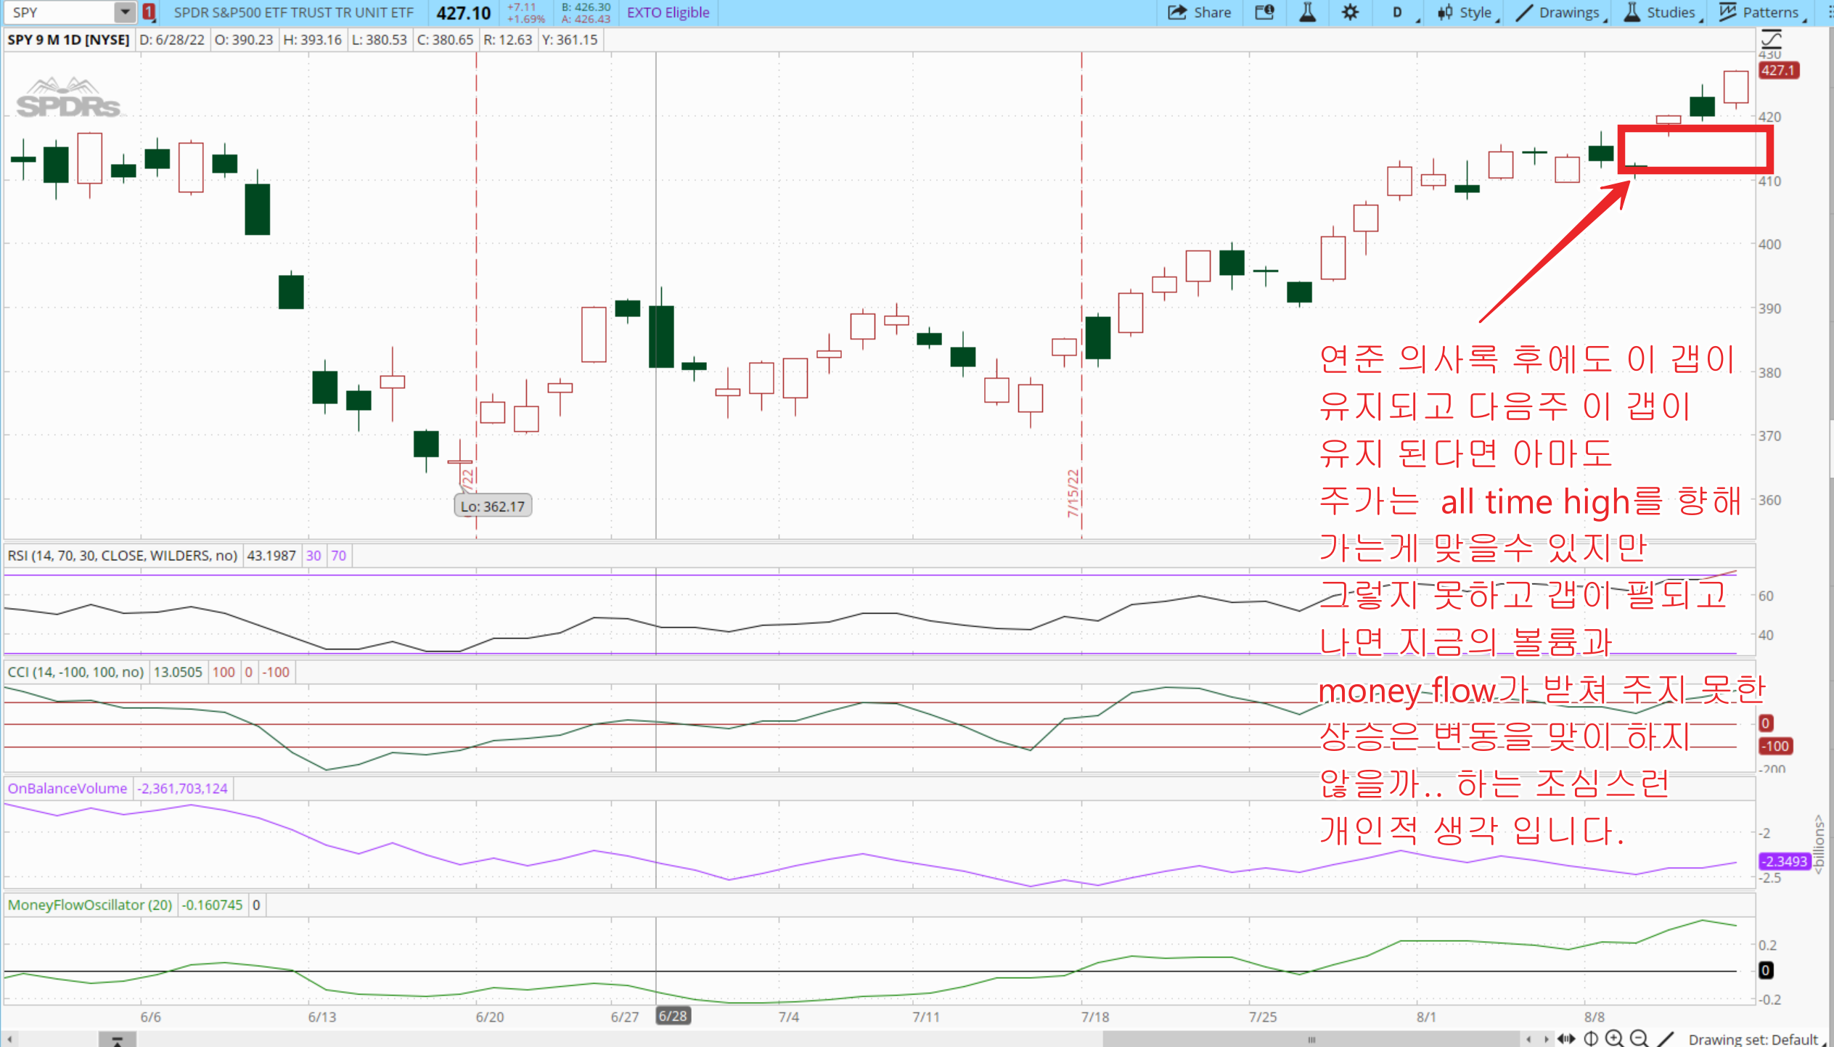Expand the SPY symbol dropdown arrow
This screenshot has height=1047, width=1834.
pyautogui.click(x=125, y=12)
